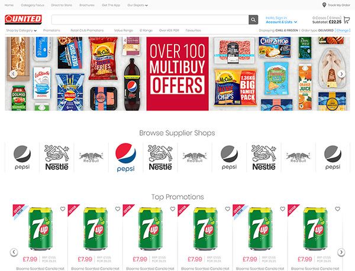The image size is (355, 271).
Task: Advance banner with the next arrow
Action: pos(341,74)
